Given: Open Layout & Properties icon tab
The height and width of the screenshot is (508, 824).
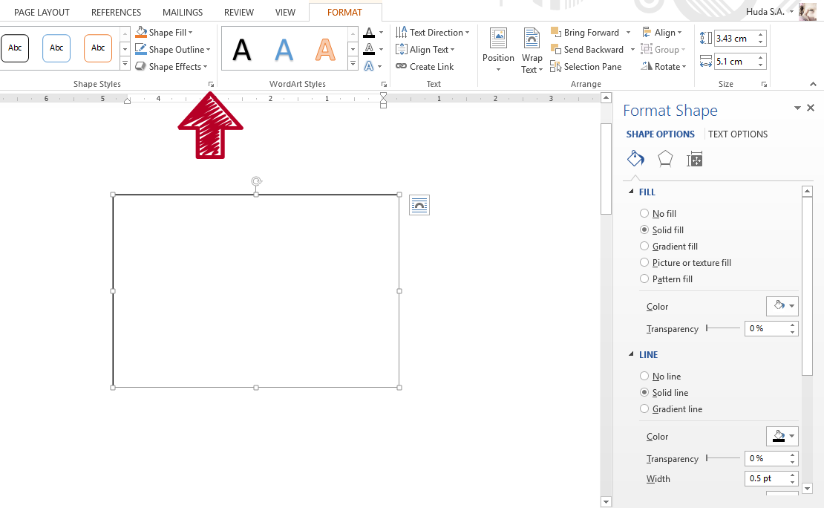Looking at the screenshot, I should pos(695,159).
